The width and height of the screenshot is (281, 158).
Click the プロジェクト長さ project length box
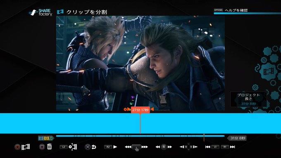248,99
